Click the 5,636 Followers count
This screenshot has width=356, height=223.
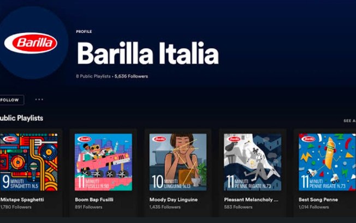(131, 77)
